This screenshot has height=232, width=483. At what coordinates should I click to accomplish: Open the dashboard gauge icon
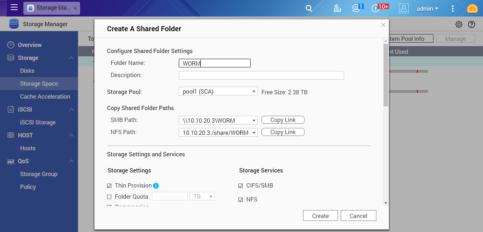click(472, 9)
